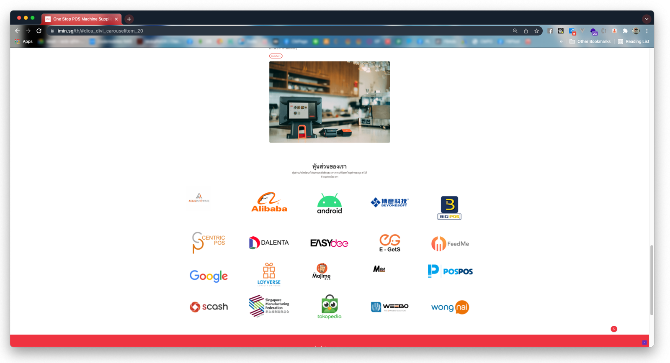Close the One Stop POS Machine tab

coord(116,19)
